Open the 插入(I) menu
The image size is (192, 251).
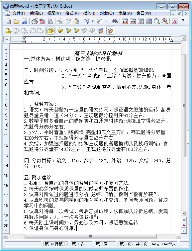point(89,13)
